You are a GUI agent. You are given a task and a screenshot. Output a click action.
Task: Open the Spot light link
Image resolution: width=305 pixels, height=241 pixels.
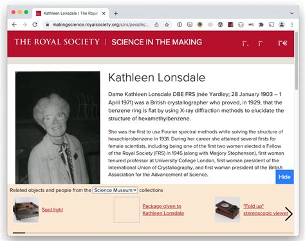pyautogui.click(x=52, y=209)
